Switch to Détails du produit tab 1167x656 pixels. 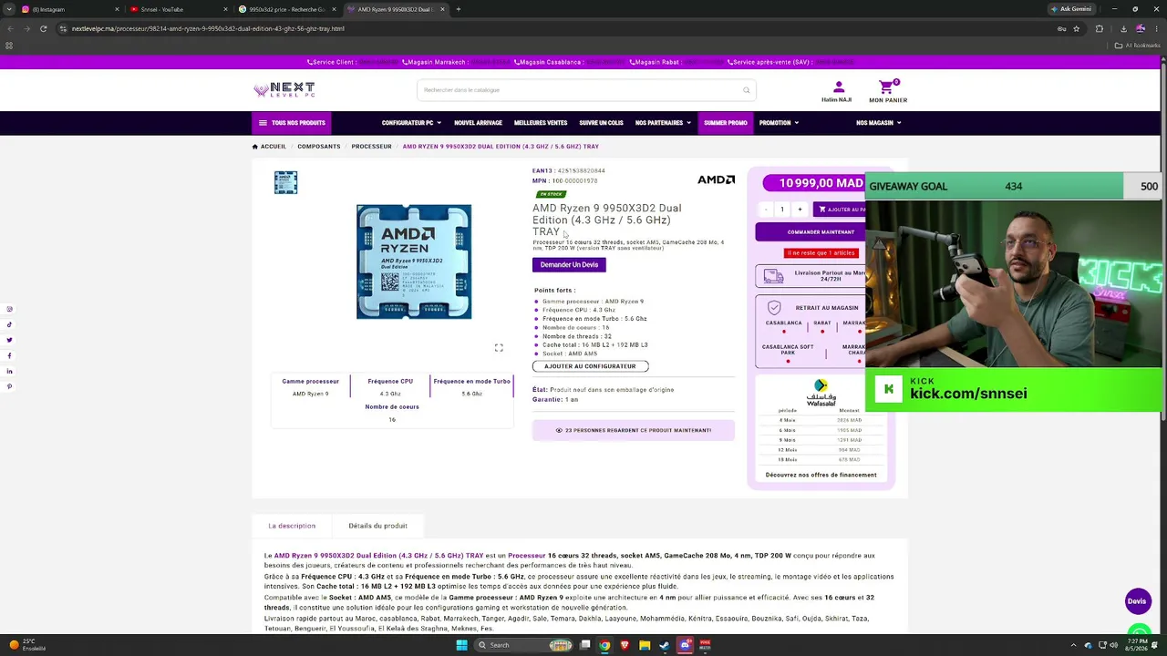(x=377, y=526)
